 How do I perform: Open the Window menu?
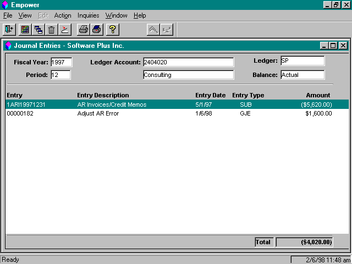click(116, 15)
